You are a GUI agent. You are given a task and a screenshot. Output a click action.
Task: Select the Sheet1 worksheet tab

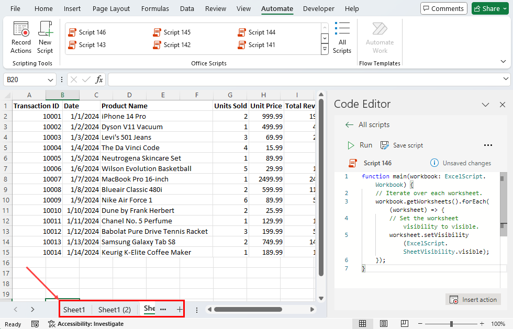(x=74, y=309)
